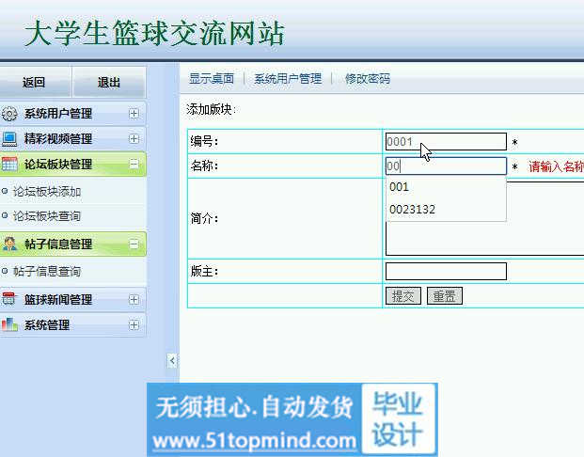Expand the 篮球新闻管理 section with plus

click(134, 299)
